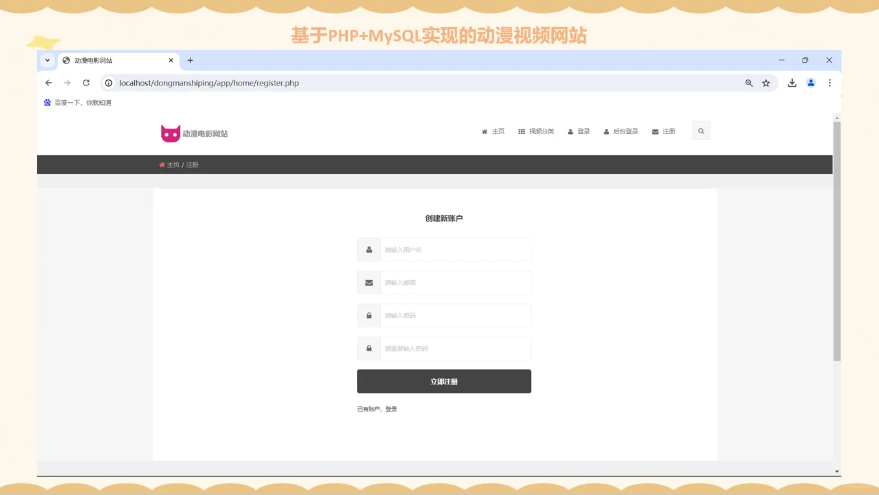Click the pink cat logo of 动漫电影网站
The image size is (879, 495).
[170, 132]
